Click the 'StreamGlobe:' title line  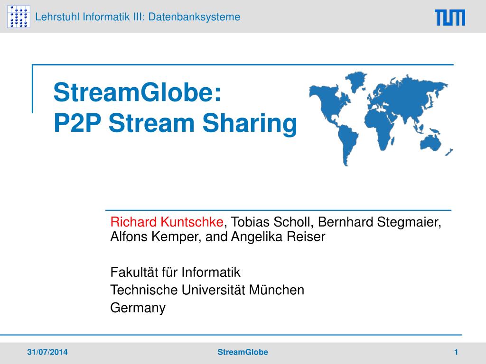(138, 92)
